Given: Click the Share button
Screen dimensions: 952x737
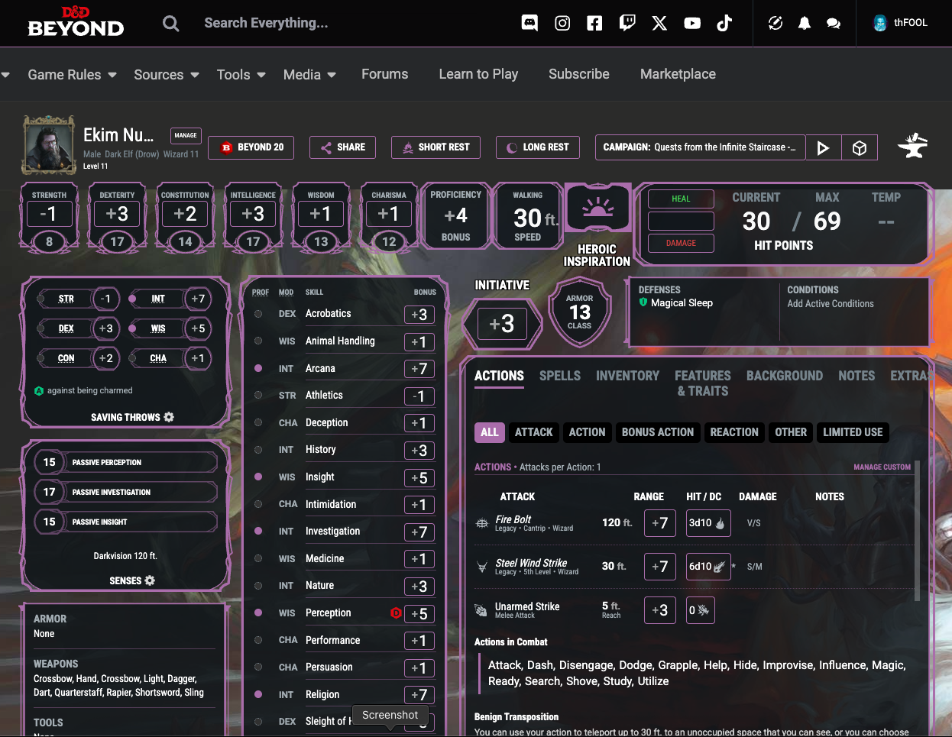Looking at the screenshot, I should point(342,147).
